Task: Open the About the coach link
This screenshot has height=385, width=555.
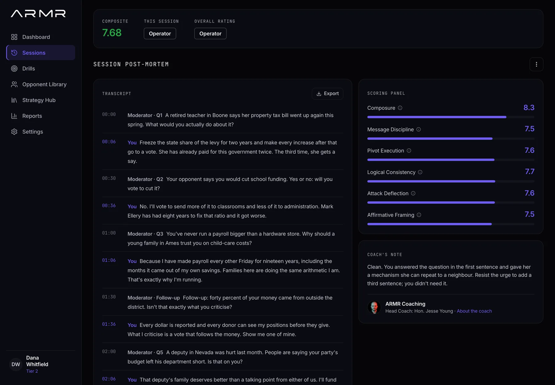Action: 474,311
